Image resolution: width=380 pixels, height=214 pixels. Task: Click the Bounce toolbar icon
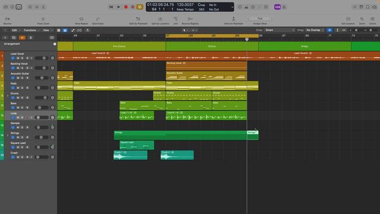coord(8,19)
